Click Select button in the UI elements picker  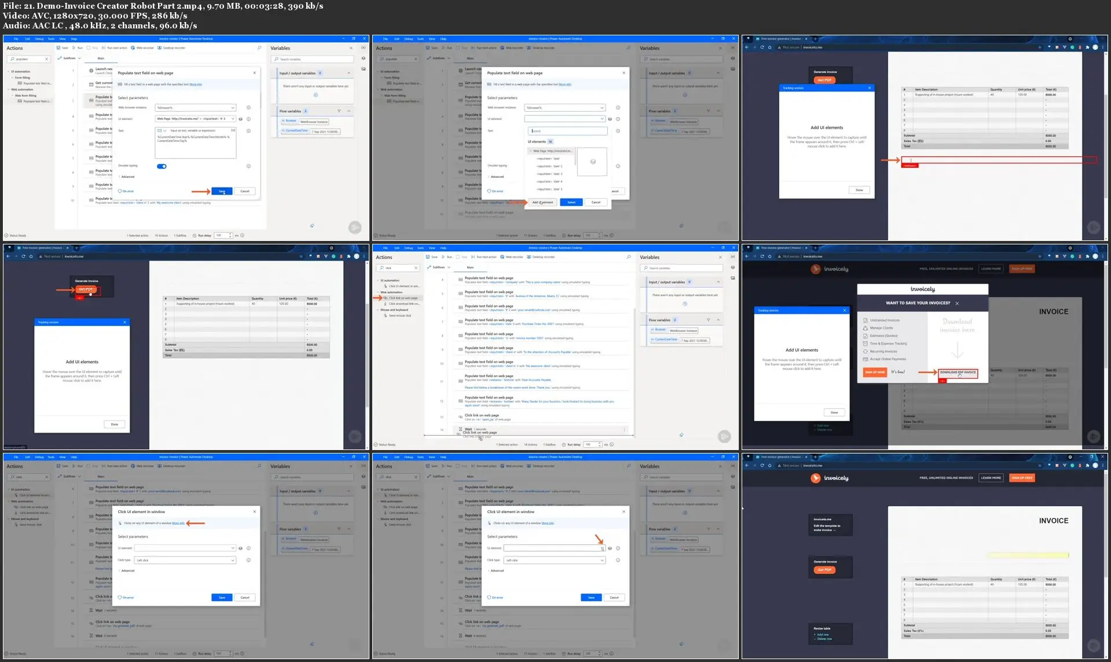click(x=571, y=202)
